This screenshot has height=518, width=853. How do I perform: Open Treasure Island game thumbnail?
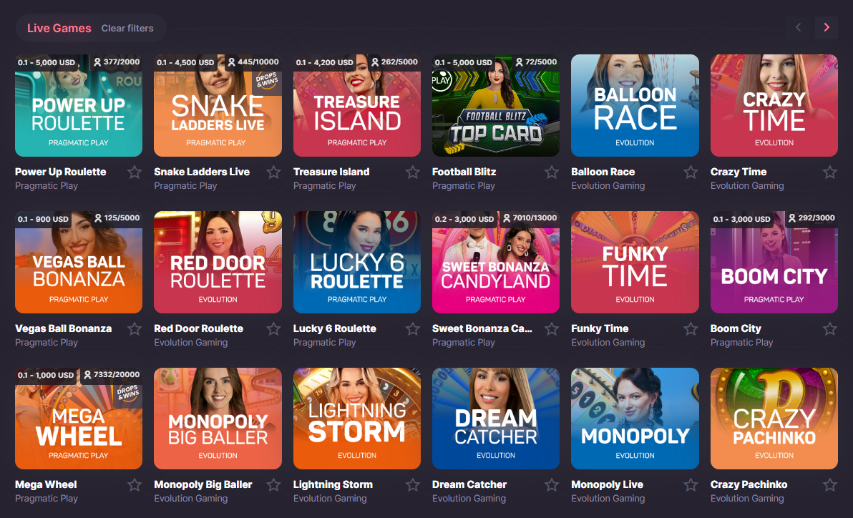(357, 106)
